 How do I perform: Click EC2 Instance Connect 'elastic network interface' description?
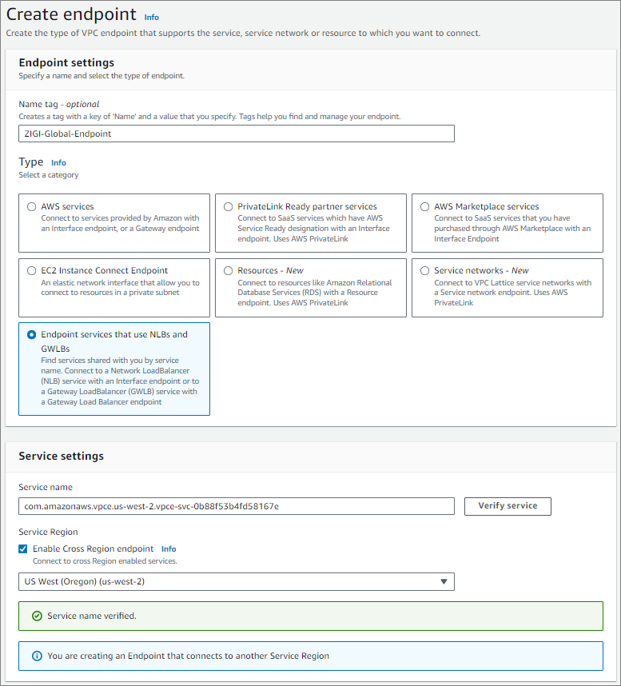120,288
